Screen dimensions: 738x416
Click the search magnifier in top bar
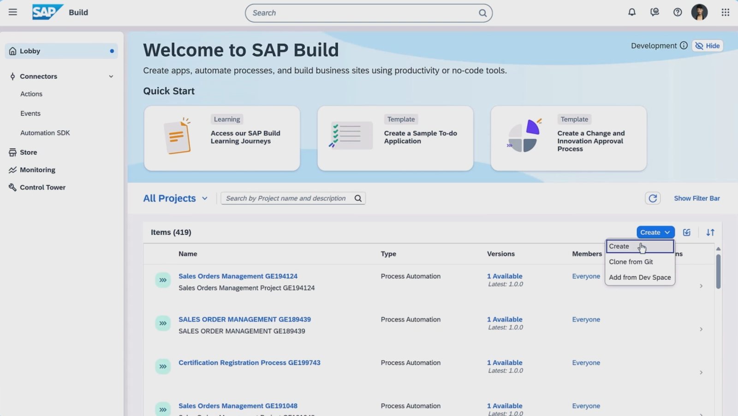pyautogui.click(x=482, y=13)
